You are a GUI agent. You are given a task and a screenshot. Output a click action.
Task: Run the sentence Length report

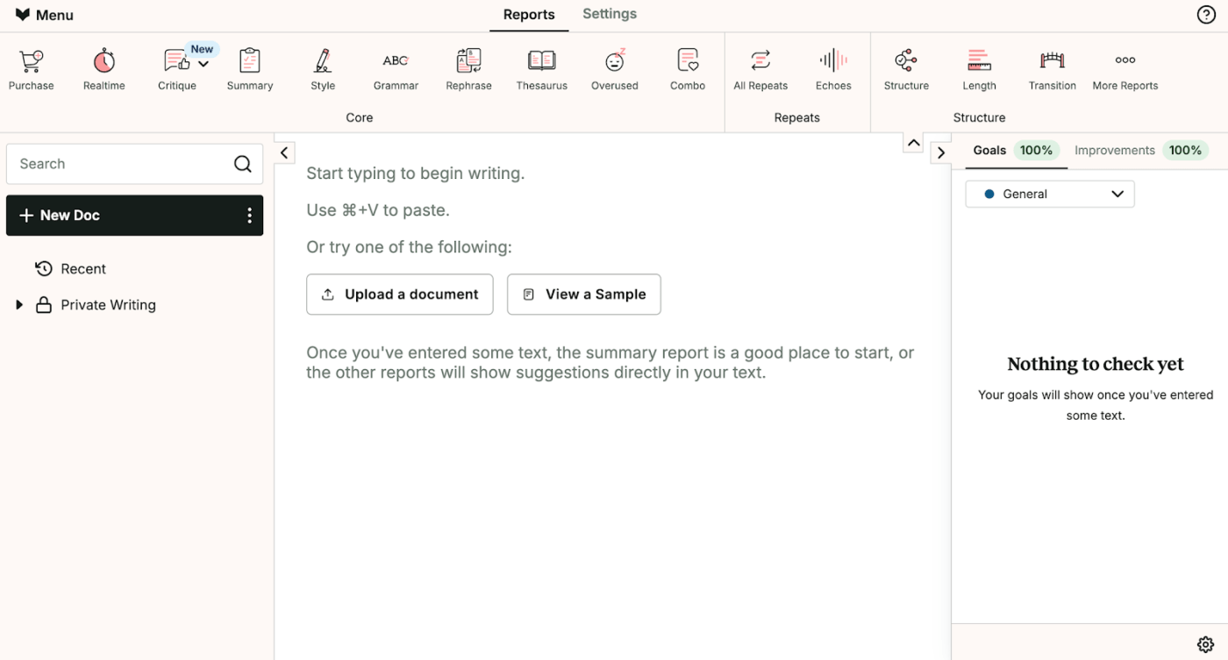979,70
